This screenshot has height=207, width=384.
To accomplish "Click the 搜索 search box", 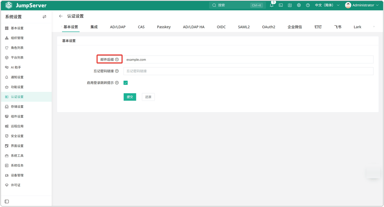I will click(x=238, y=5).
